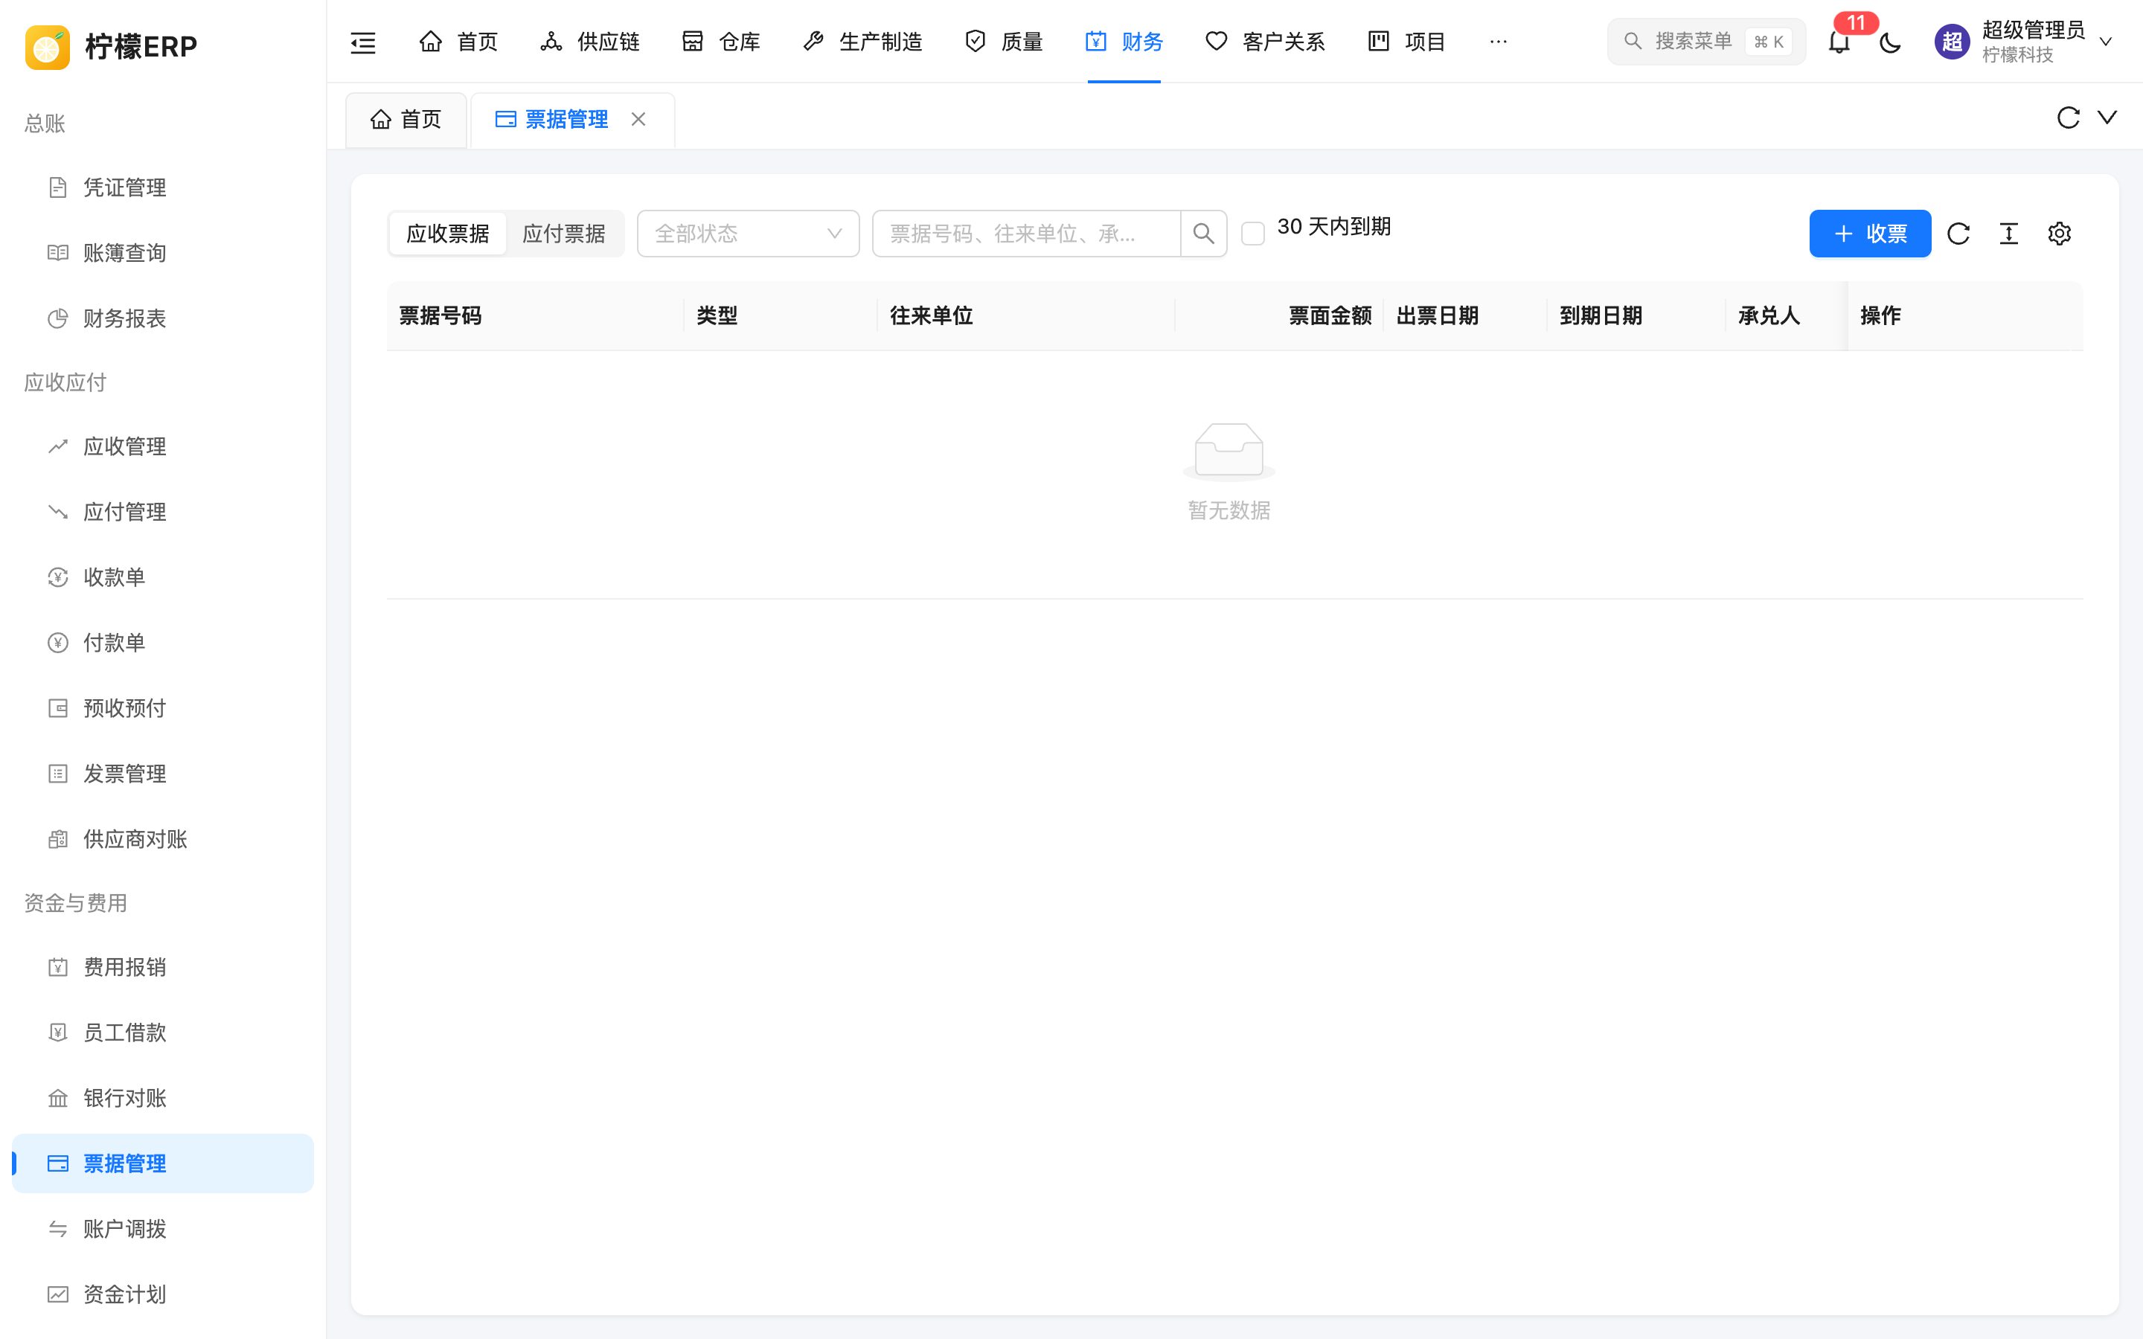Open 账簿查询 in sidebar

pyautogui.click(x=163, y=253)
